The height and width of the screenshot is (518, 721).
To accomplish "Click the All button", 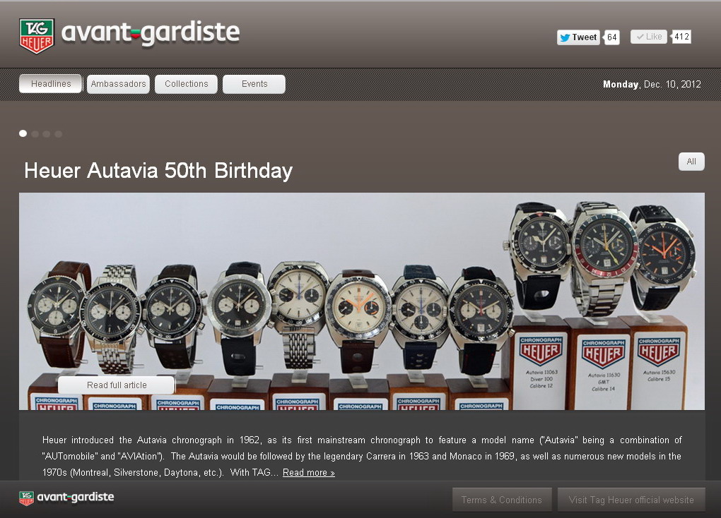I will coord(691,162).
